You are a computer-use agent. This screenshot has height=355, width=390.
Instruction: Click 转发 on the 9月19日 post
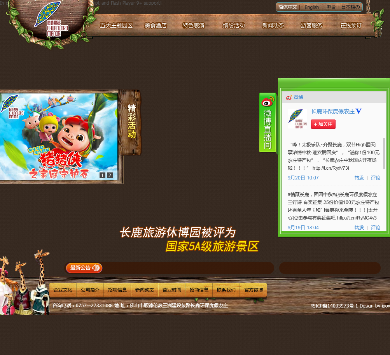pos(359,228)
